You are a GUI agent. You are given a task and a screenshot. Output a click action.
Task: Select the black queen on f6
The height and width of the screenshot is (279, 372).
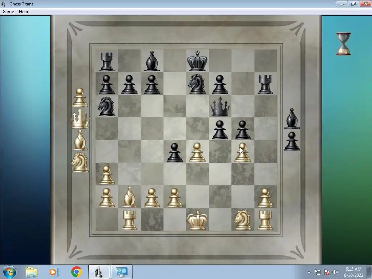pos(220,107)
